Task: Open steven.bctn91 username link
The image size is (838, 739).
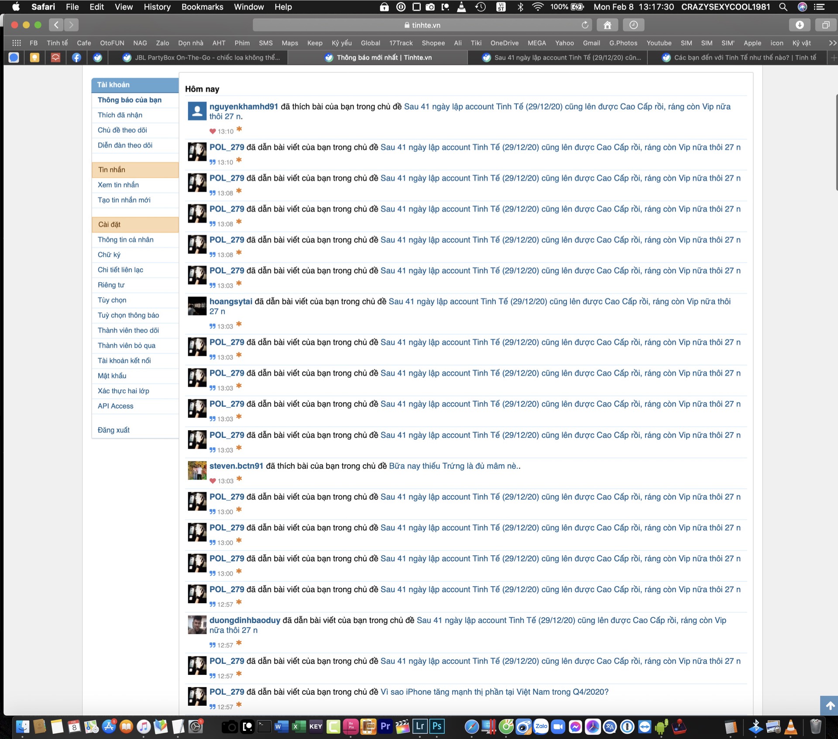Action: click(x=236, y=466)
